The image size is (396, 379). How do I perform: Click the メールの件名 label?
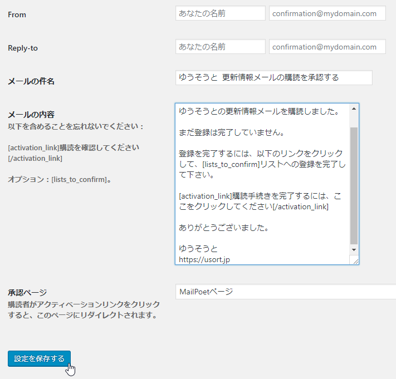[31, 81]
